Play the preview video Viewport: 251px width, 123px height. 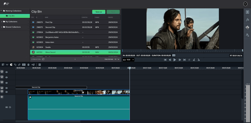click(175, 60)
